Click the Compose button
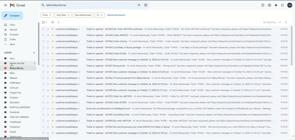 (12, 16)
